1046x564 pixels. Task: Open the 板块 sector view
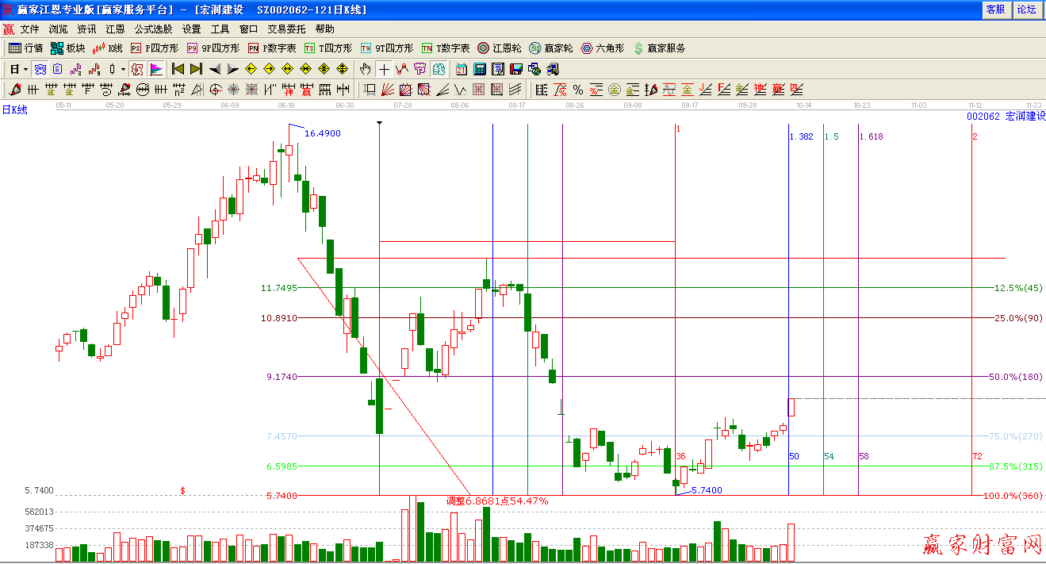(x=67, y=48)
